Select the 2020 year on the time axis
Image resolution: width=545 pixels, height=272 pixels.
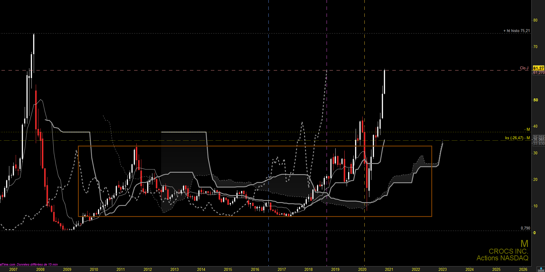coord(362,269)
